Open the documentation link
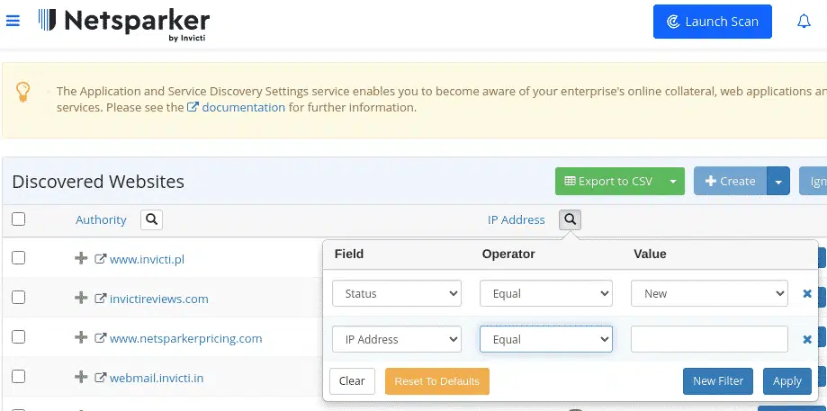 (243, 108)
